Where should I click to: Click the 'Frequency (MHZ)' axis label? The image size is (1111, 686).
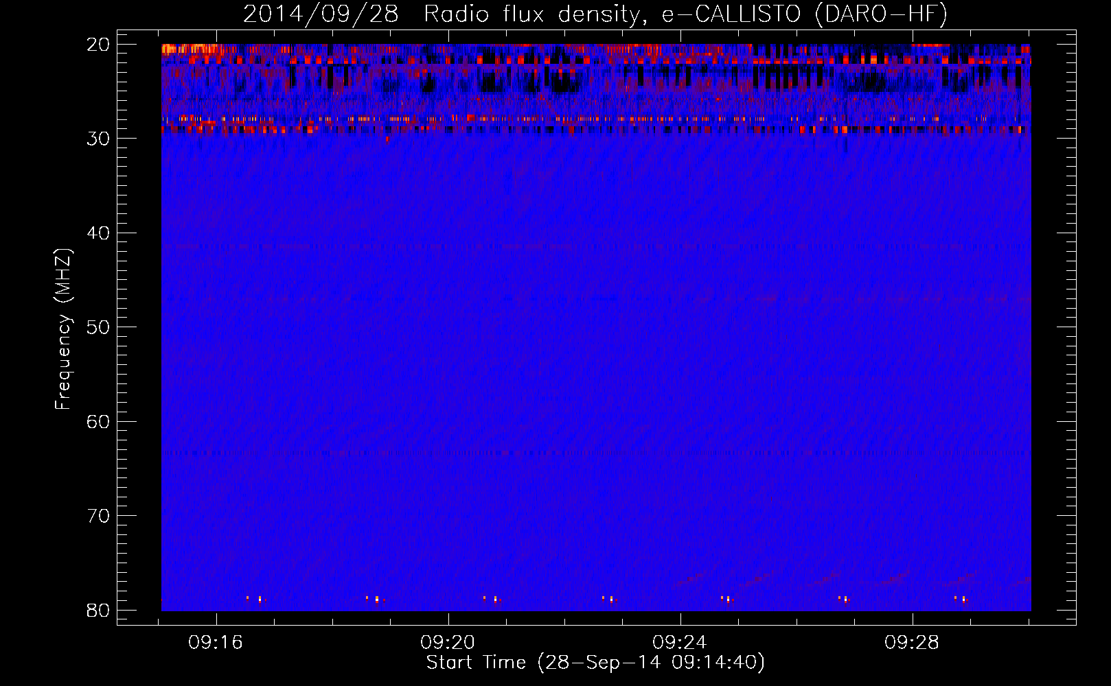coord(63,329)
